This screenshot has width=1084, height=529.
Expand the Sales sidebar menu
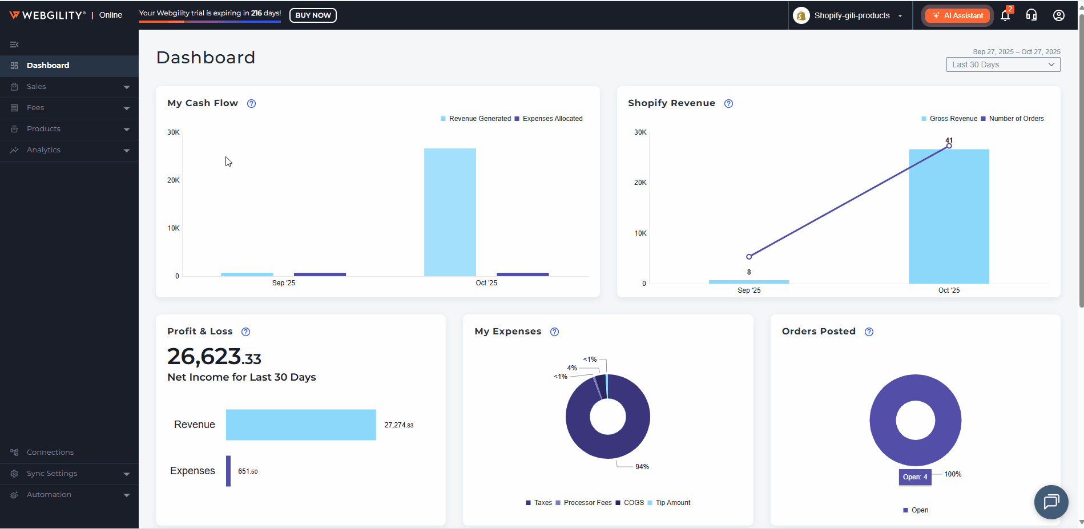tap(69, 87)
